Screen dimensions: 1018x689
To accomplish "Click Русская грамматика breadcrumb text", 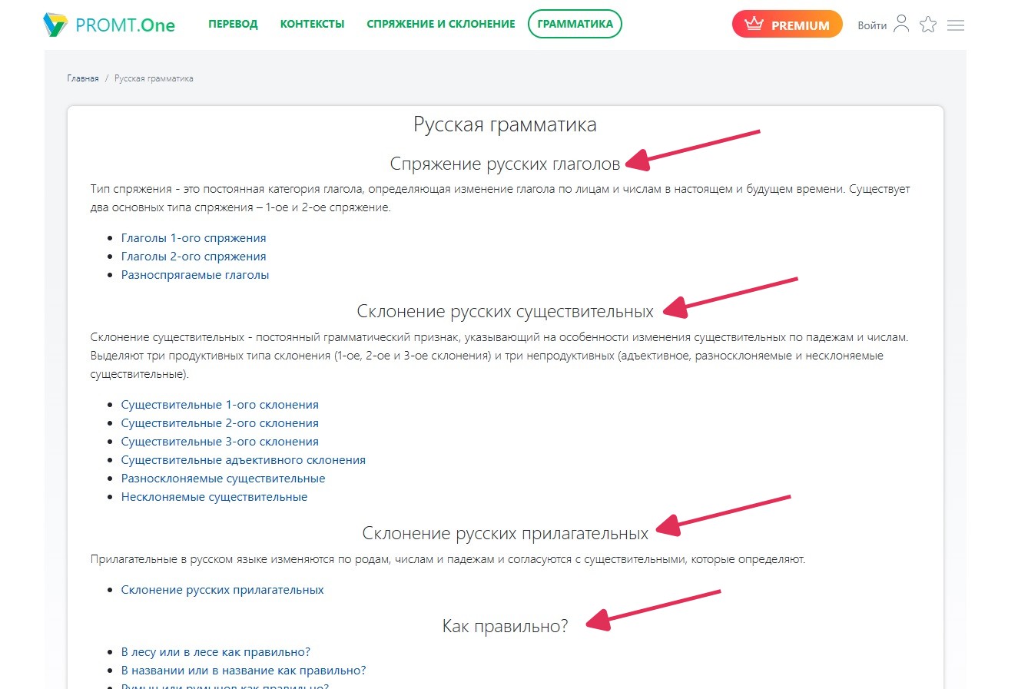I will tap(154, 78).
